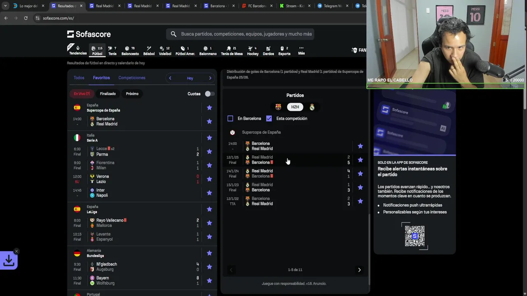Filter by Finalizado matches
The image size is (527, 296).
pos(108,94)
